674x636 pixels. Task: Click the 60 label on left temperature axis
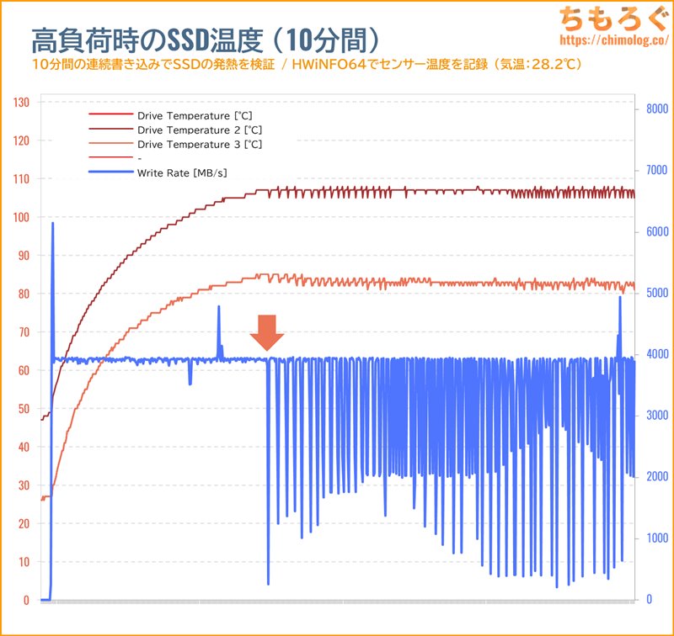coord(24,370)
